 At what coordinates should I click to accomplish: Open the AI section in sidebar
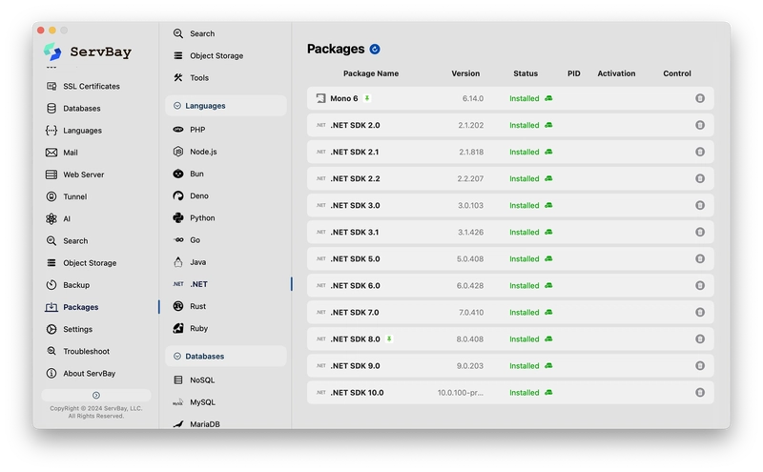click(67, 218)
